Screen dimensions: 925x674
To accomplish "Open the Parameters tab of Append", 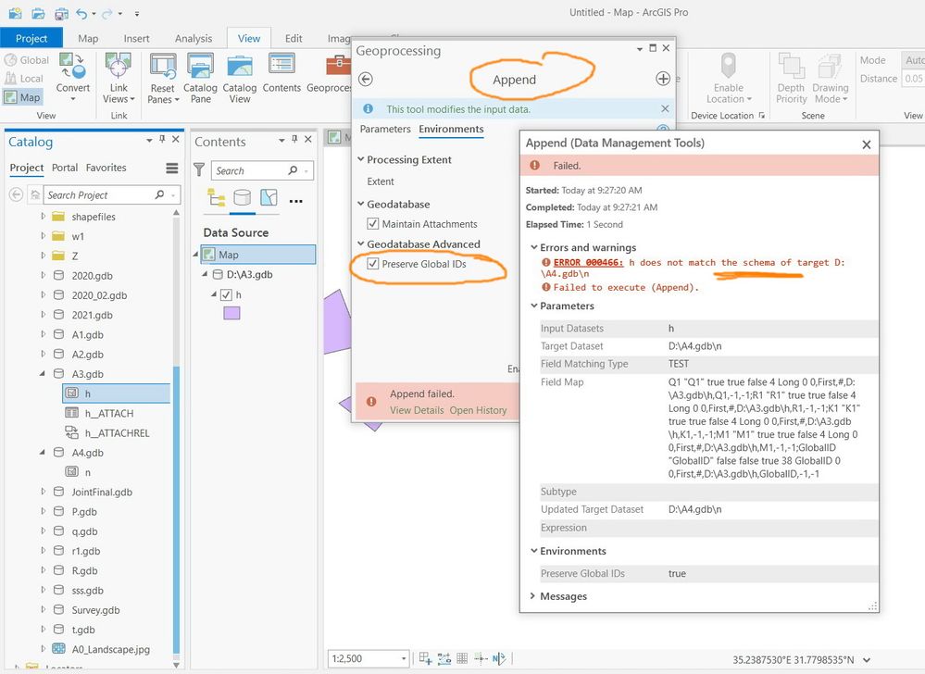I will (x=385, y=129).
